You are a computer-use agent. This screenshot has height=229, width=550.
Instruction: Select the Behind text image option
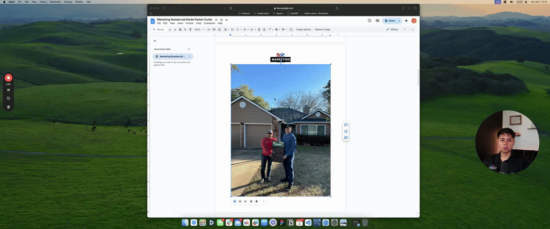[x=251, y=201]
